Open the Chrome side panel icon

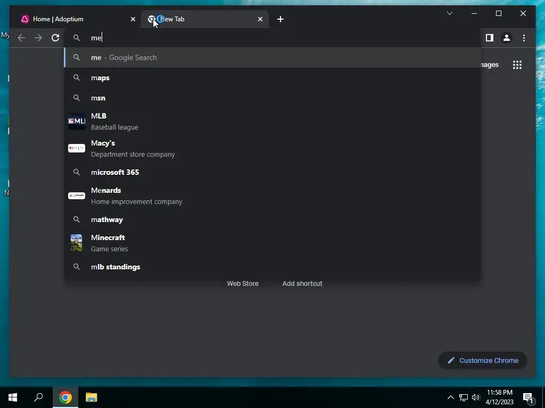click(x=490, y=38)
